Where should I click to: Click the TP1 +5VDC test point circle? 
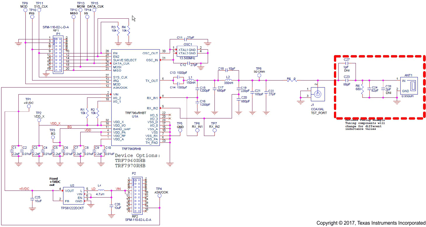[29, 106]
